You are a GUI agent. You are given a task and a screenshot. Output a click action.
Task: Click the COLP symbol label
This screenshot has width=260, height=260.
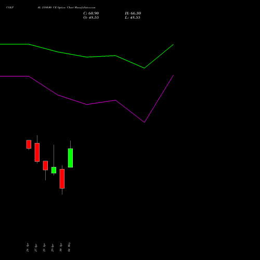(x=10, y=7)
